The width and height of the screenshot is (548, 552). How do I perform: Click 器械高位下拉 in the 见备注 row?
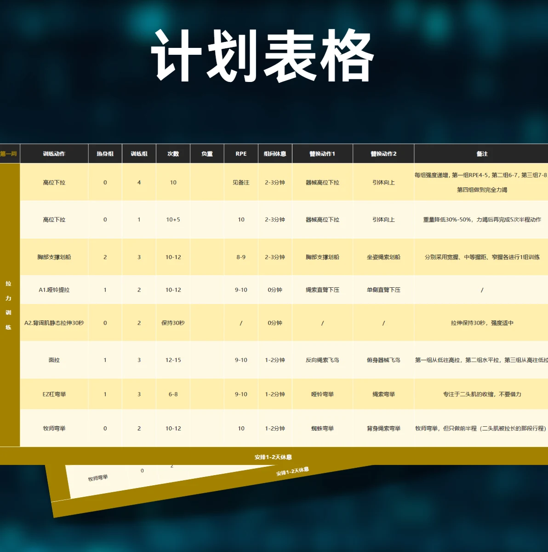click(x=322, y=182)
